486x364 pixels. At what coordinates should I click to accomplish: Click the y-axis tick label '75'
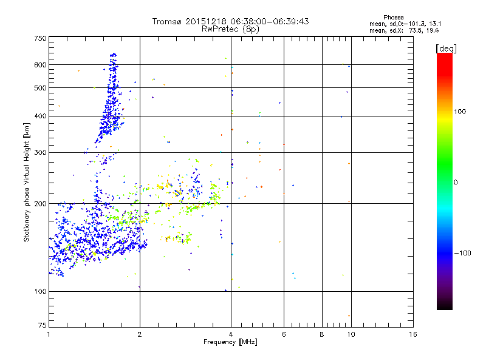(43, 325)
